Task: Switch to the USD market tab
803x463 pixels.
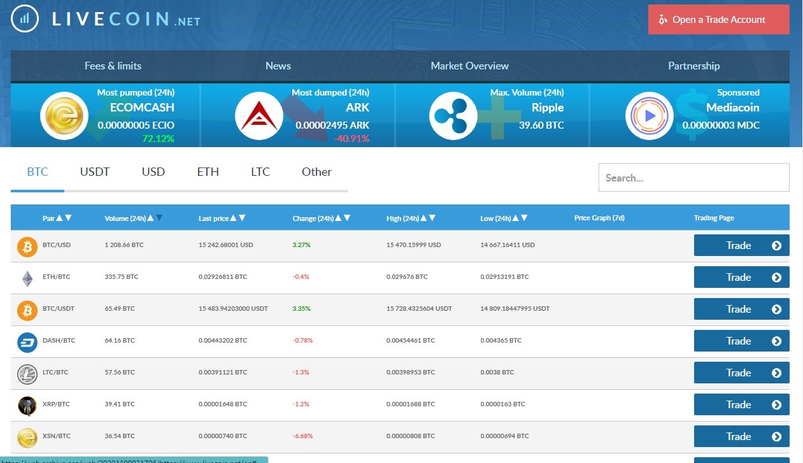Action: coord(153,172)
